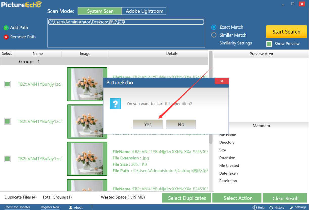The width and height of the screenshot is (309, 210).
Task: Click the Directory metadata label
Action: click(x=227, y=142)
